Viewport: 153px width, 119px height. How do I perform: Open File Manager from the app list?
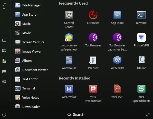click(28, 5)
